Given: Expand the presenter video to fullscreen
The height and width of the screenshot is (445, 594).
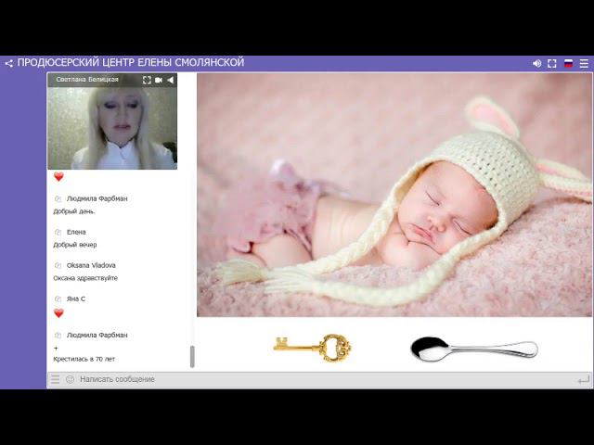Looking at the screenshot, I should pos(147,80).
